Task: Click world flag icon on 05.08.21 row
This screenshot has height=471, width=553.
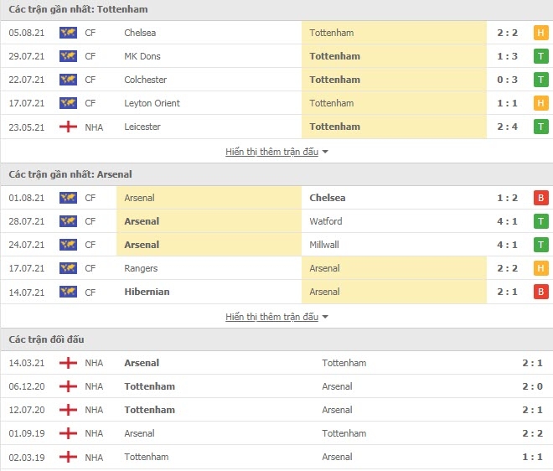Action: (x=68, y=33)
